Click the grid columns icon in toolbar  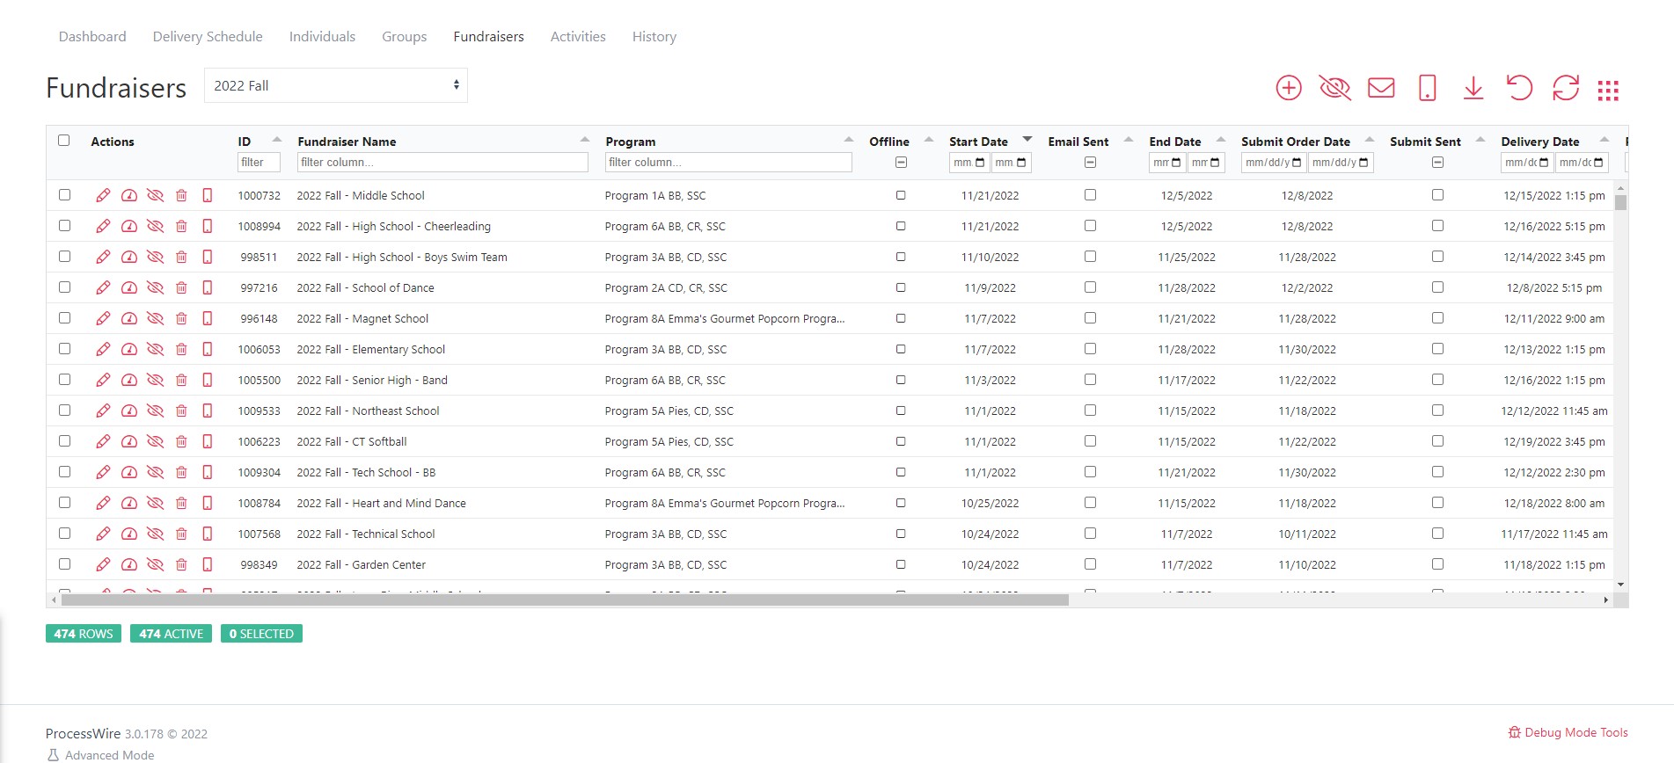pos(1608,90)
